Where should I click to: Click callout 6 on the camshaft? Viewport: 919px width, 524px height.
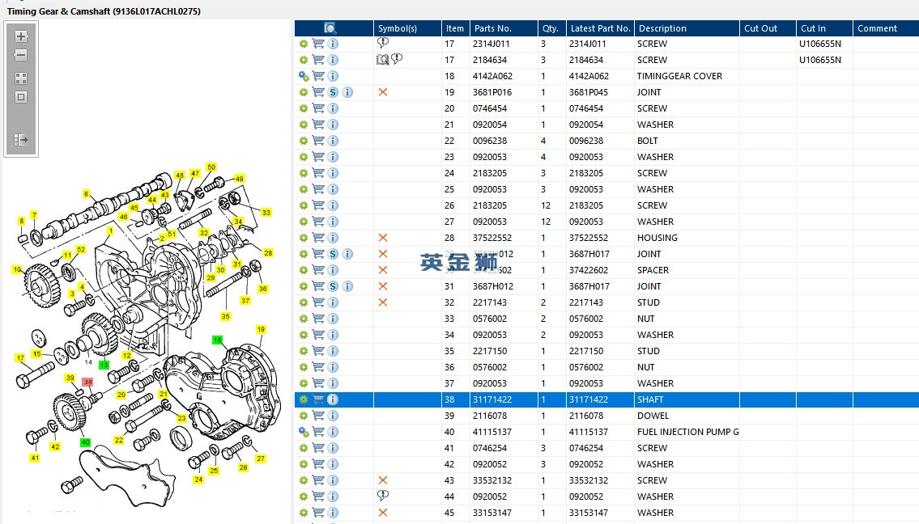point(86,194)
